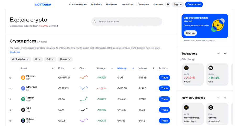Click the search magnifier icon
236x126 pixels.
pos(95,22)
